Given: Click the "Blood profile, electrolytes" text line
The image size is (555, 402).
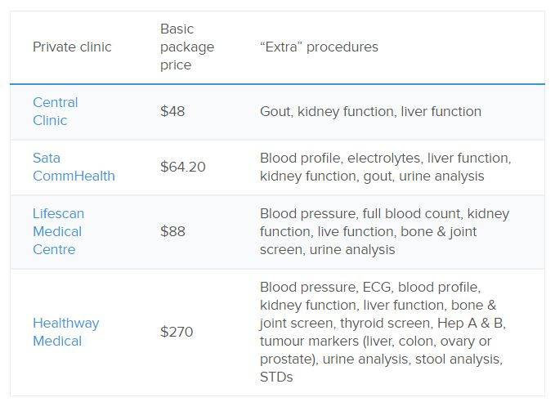Looking at the screenshot, I should [x=385, y=158].
